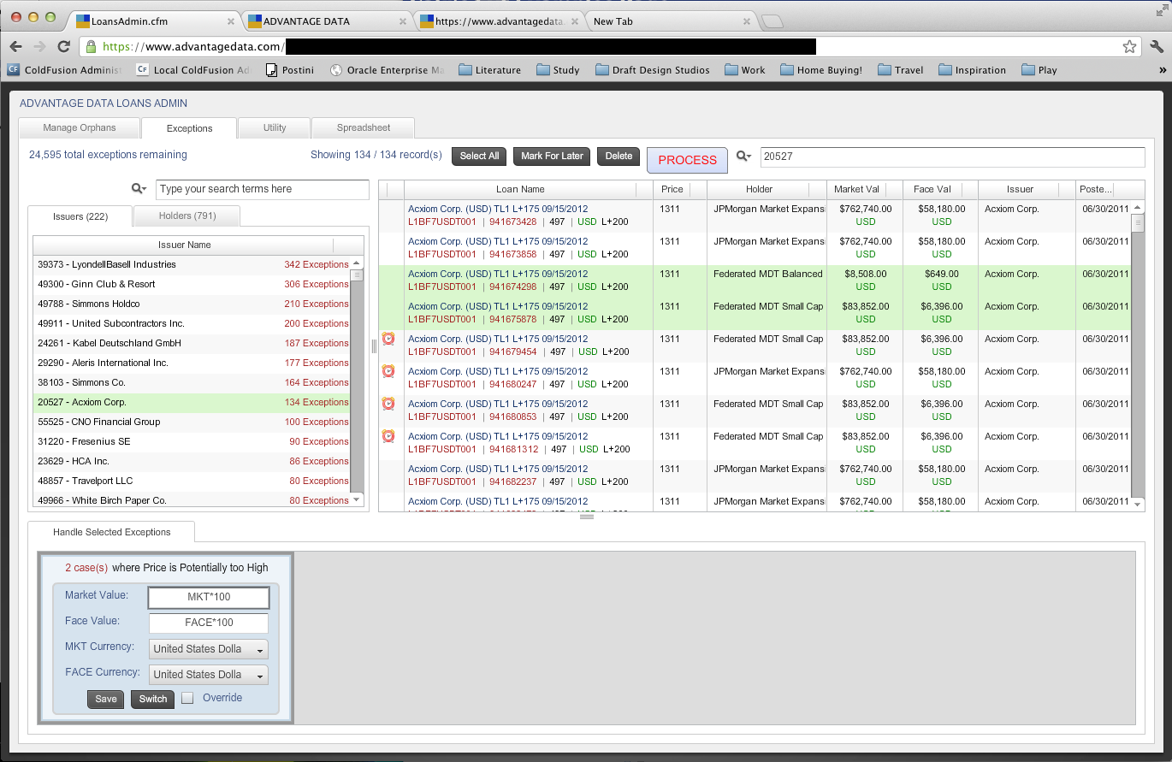Select issuer 24261 - Kabel Deutschland GmbH
Viewport: 1172px width, 762px height.
click(x=192, y=343)
